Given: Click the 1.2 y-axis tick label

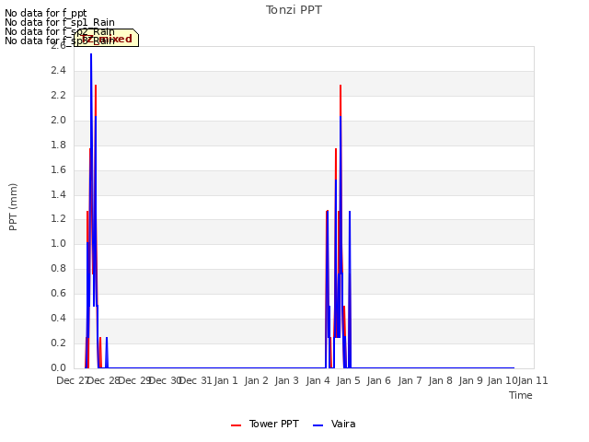Looking at the screenshot, I should pyautogui.click(x=58, y=219).
